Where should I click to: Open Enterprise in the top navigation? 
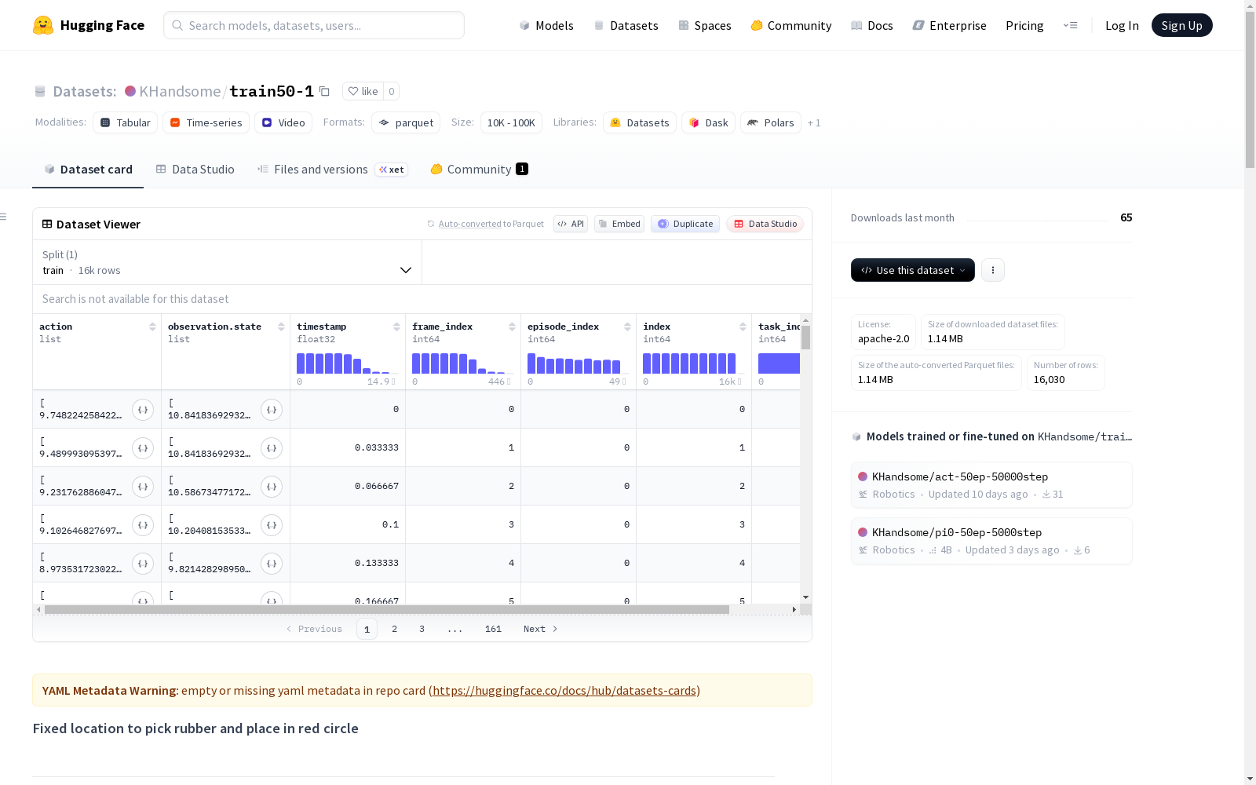pyautogui.click(x=950, y=25)
